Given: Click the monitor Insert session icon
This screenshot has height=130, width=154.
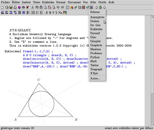Looking at the screenshot, I should [91, 7].
